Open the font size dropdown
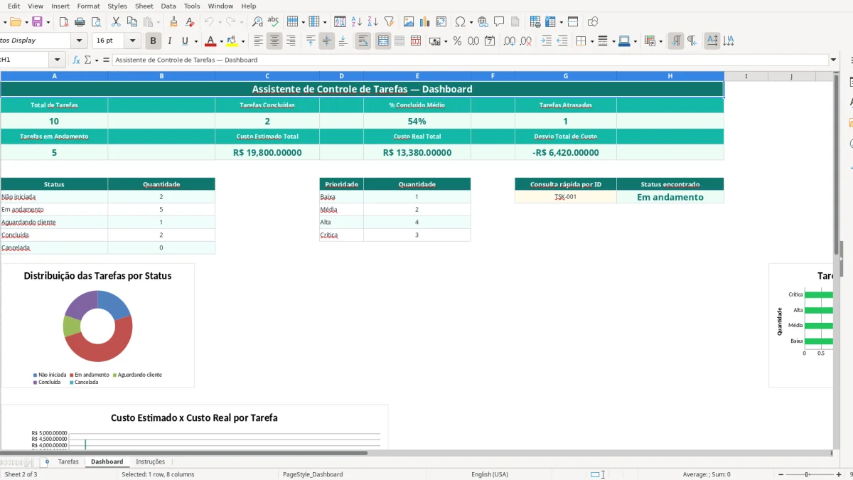 pos(133,41)
